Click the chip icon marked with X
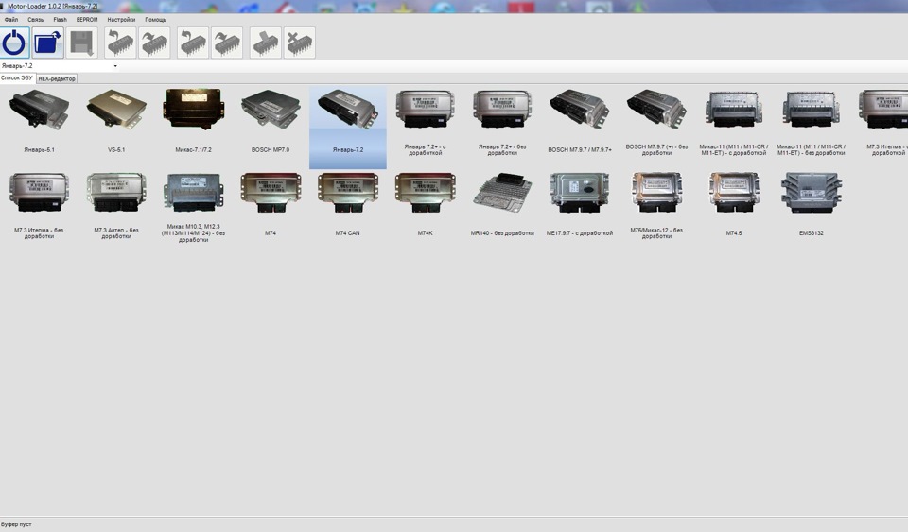This screenshot has width=908, height=532. 300,43
